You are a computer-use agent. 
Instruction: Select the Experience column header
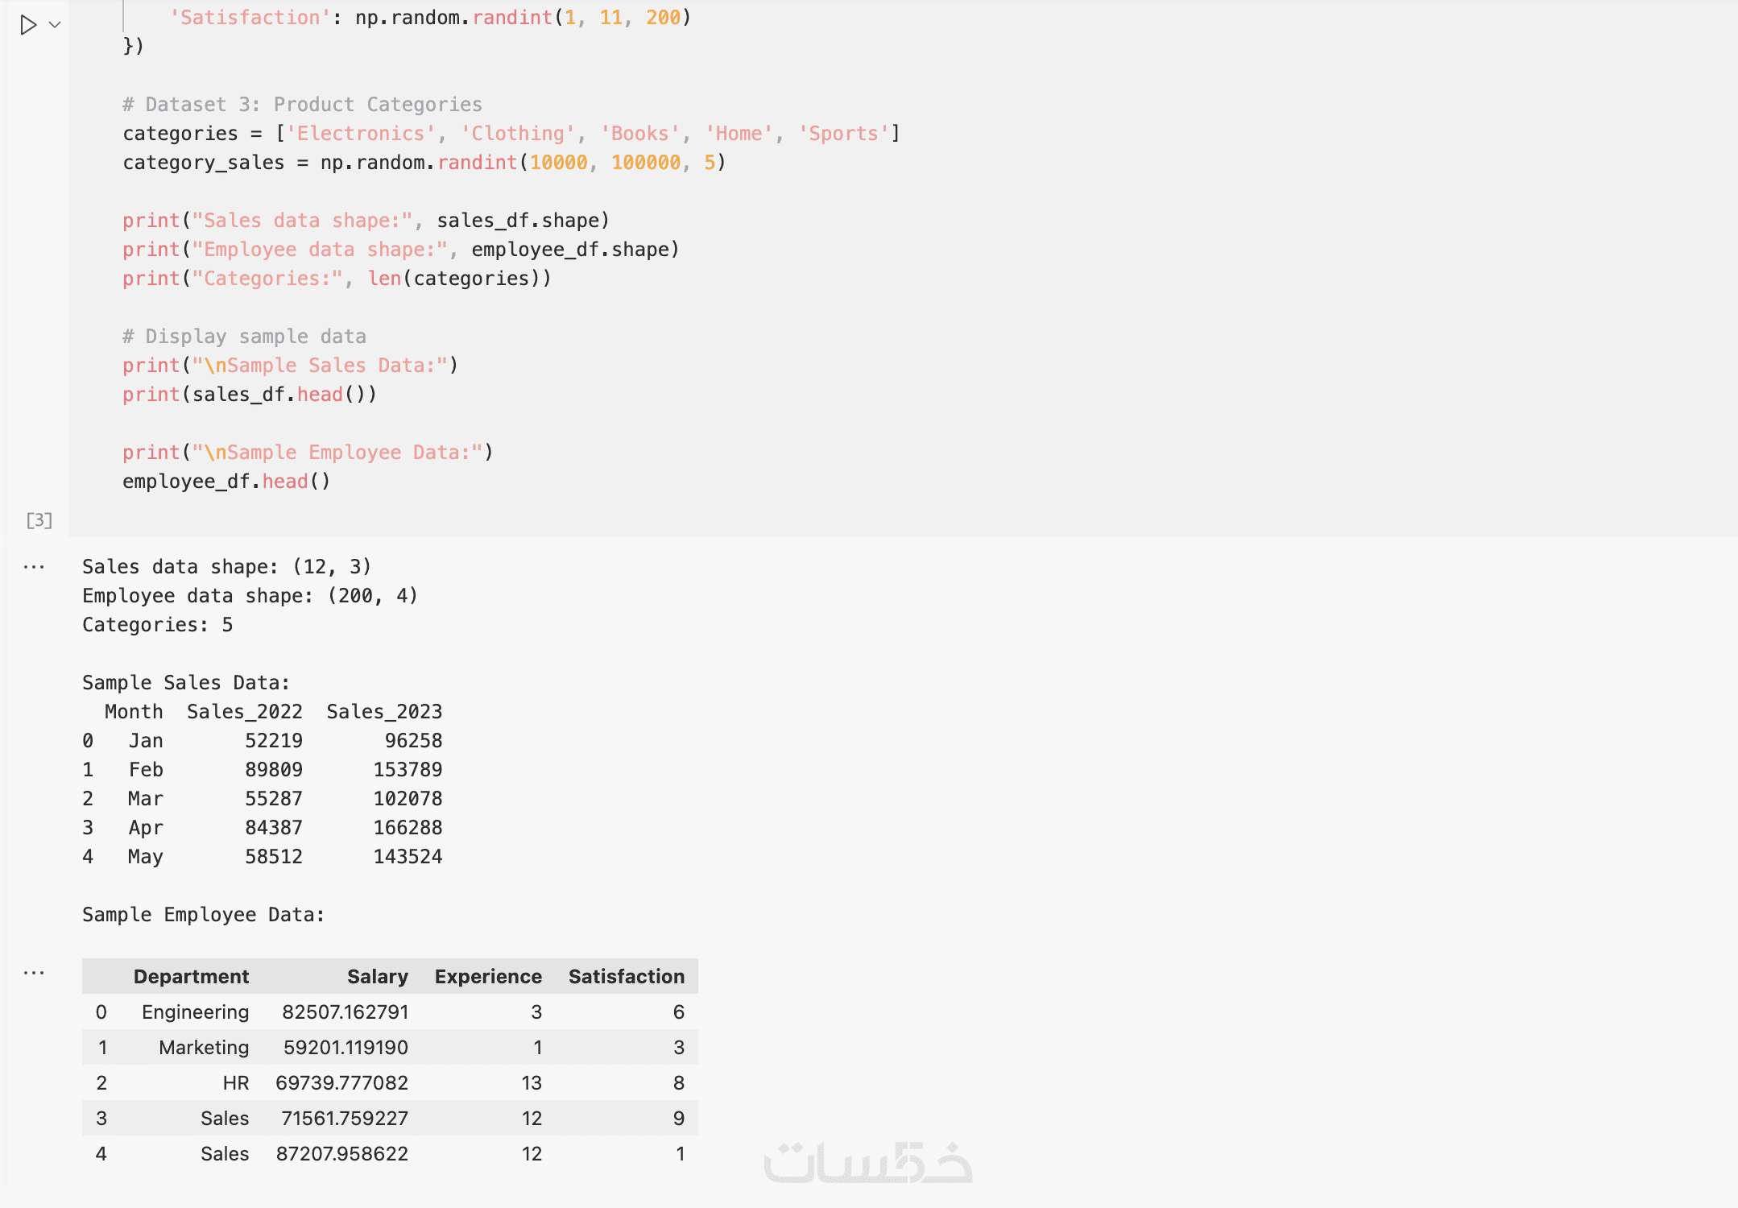(487, 977)
